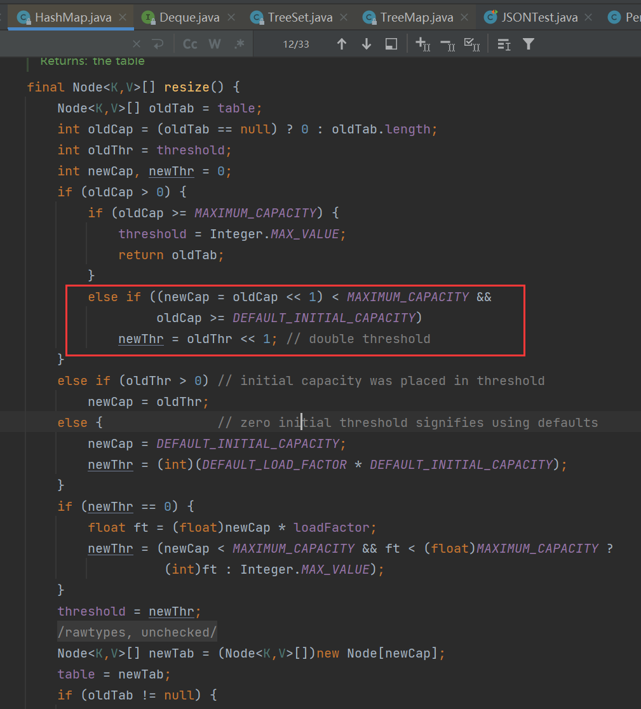
Task: Select all search occurrences
Action: click(x=472, y=44)
